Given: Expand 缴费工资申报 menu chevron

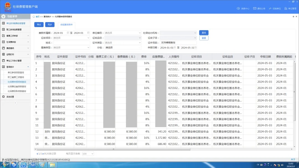Looking at the screenshot, I should point(28,36).
